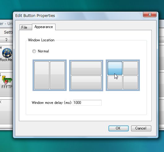Click the RockMelt globe launcher icon
The image size is (164, 152).
coord(7,53)
